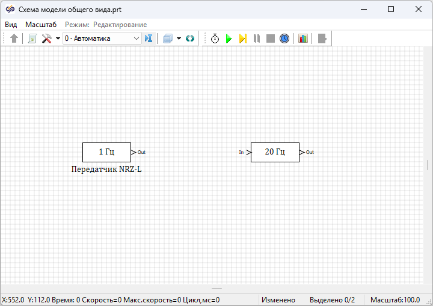Screen dimensions: 433x306
Task: Open the stopwatch timer settings
Action: coord(215,38)
